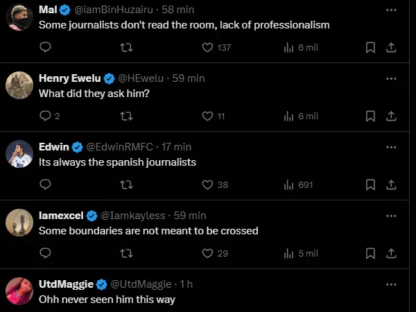Like Iamexcel's tweet about boundaries
The image size is (416, 312).
207,253
